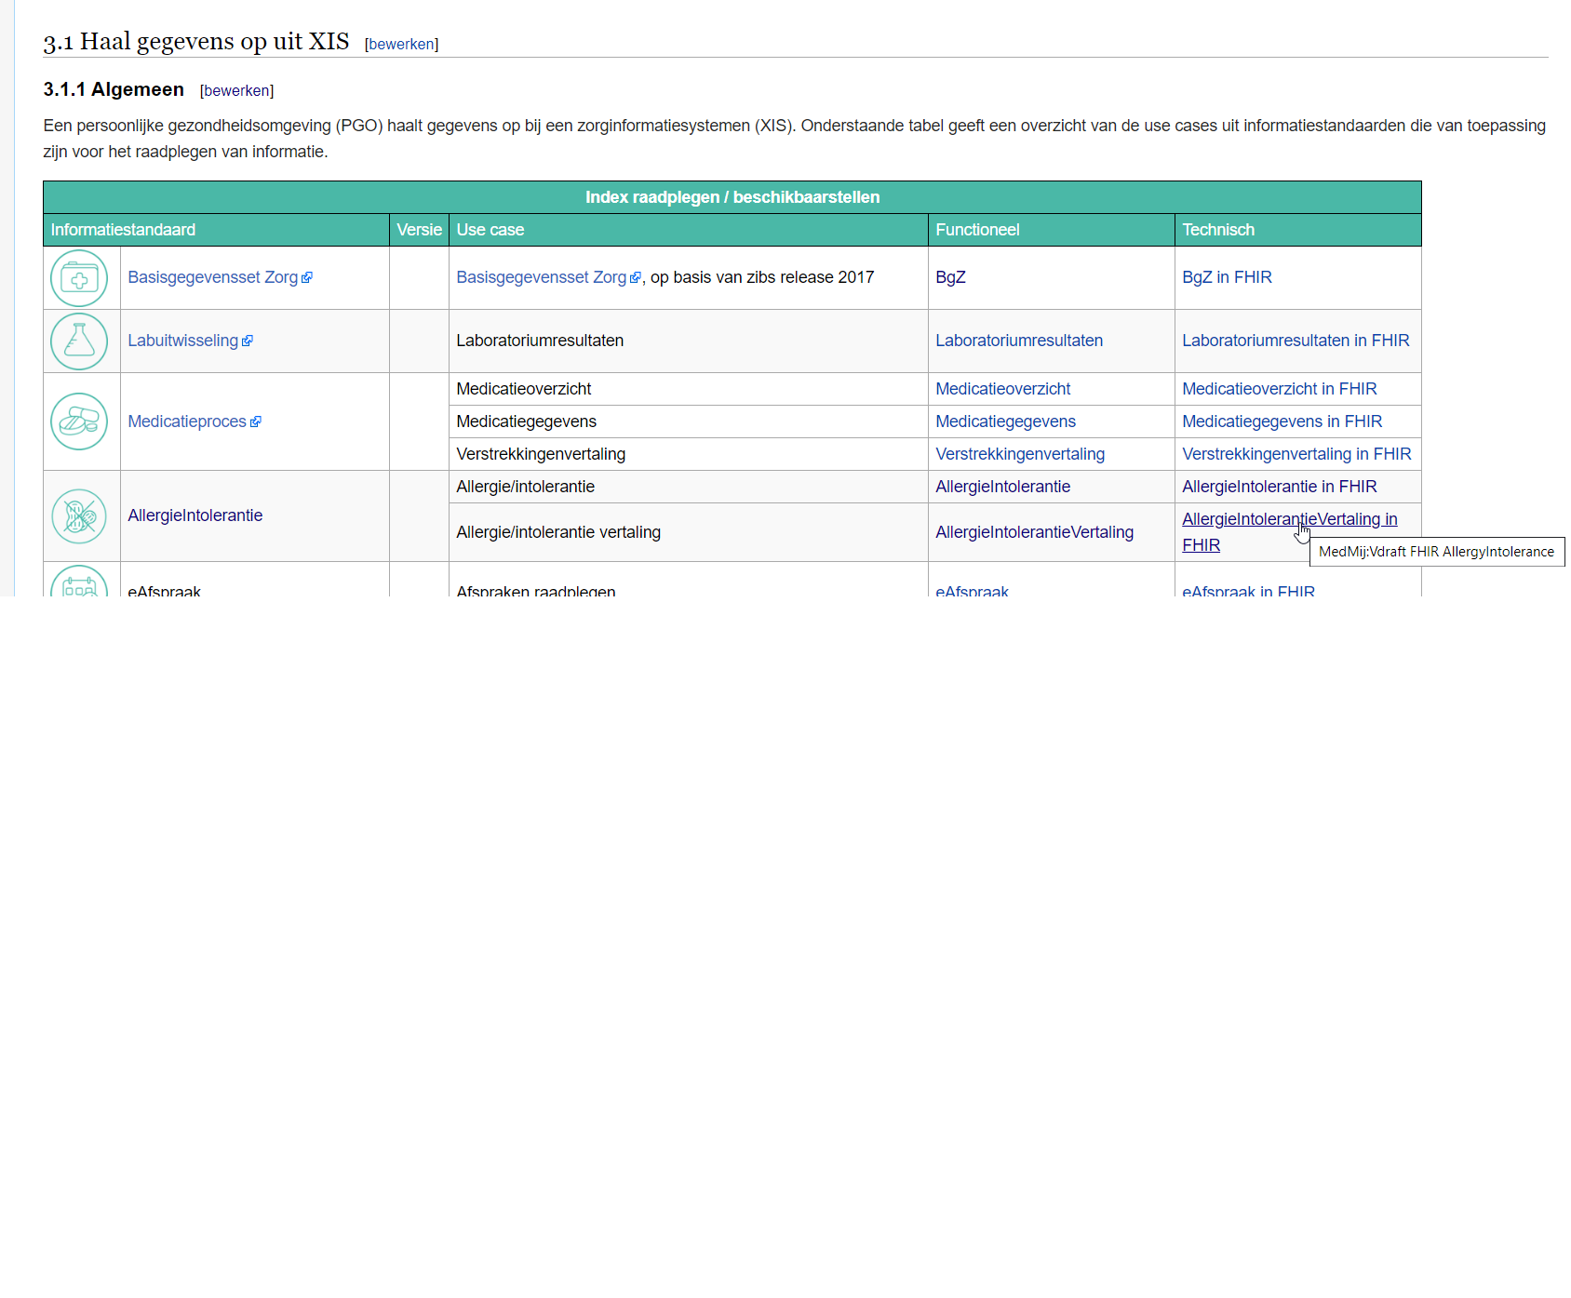
Task: Click external link icon after Basisgegevensset Zorg use case
Action: coord(636,278)
